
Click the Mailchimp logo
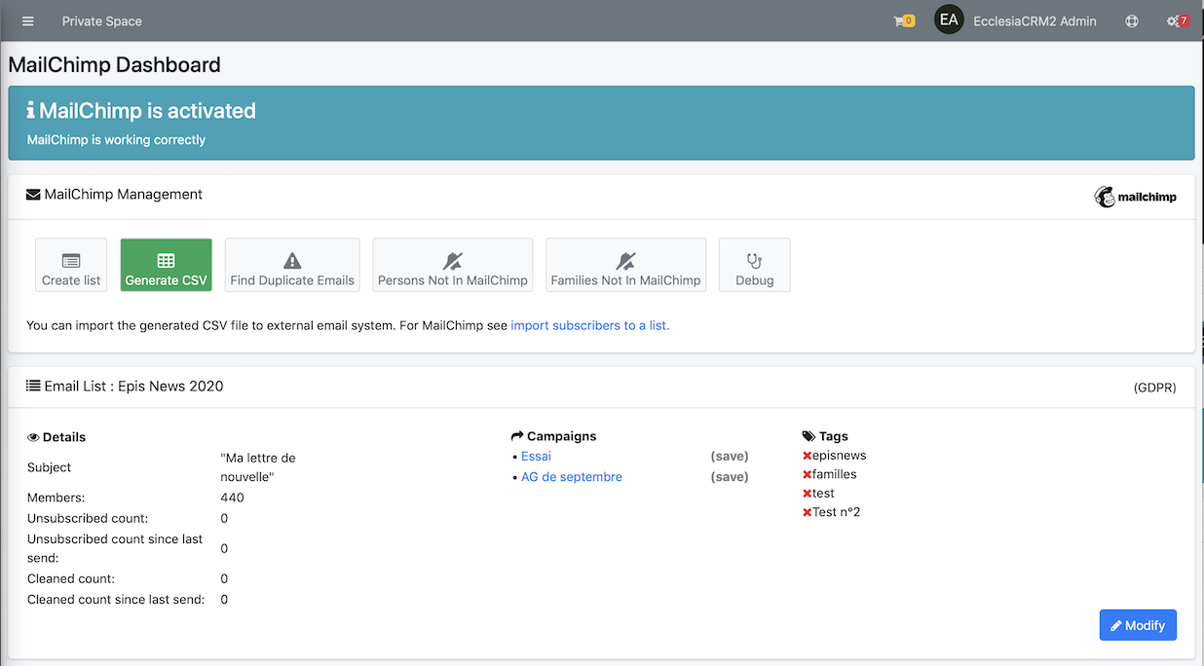tap(1135, 197)
